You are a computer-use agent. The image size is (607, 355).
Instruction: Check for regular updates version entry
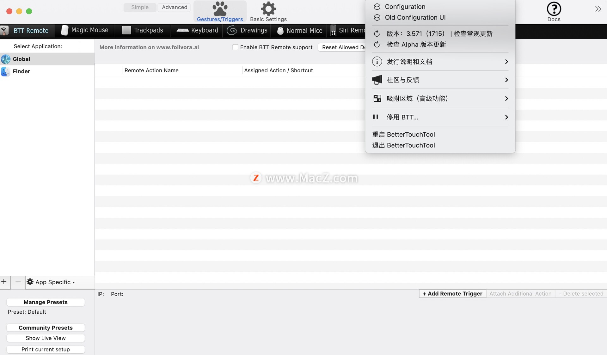tap(440, 33)
